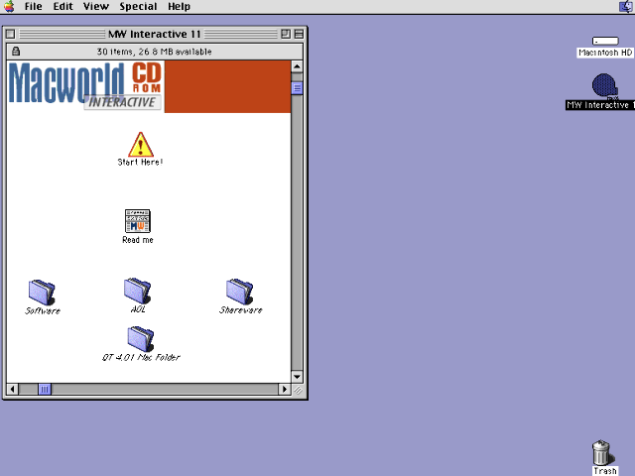The width and height of the screenshot is (635, 476).
Task: Click the horizontal scrollbar thumb
Action: click(45, 390)
